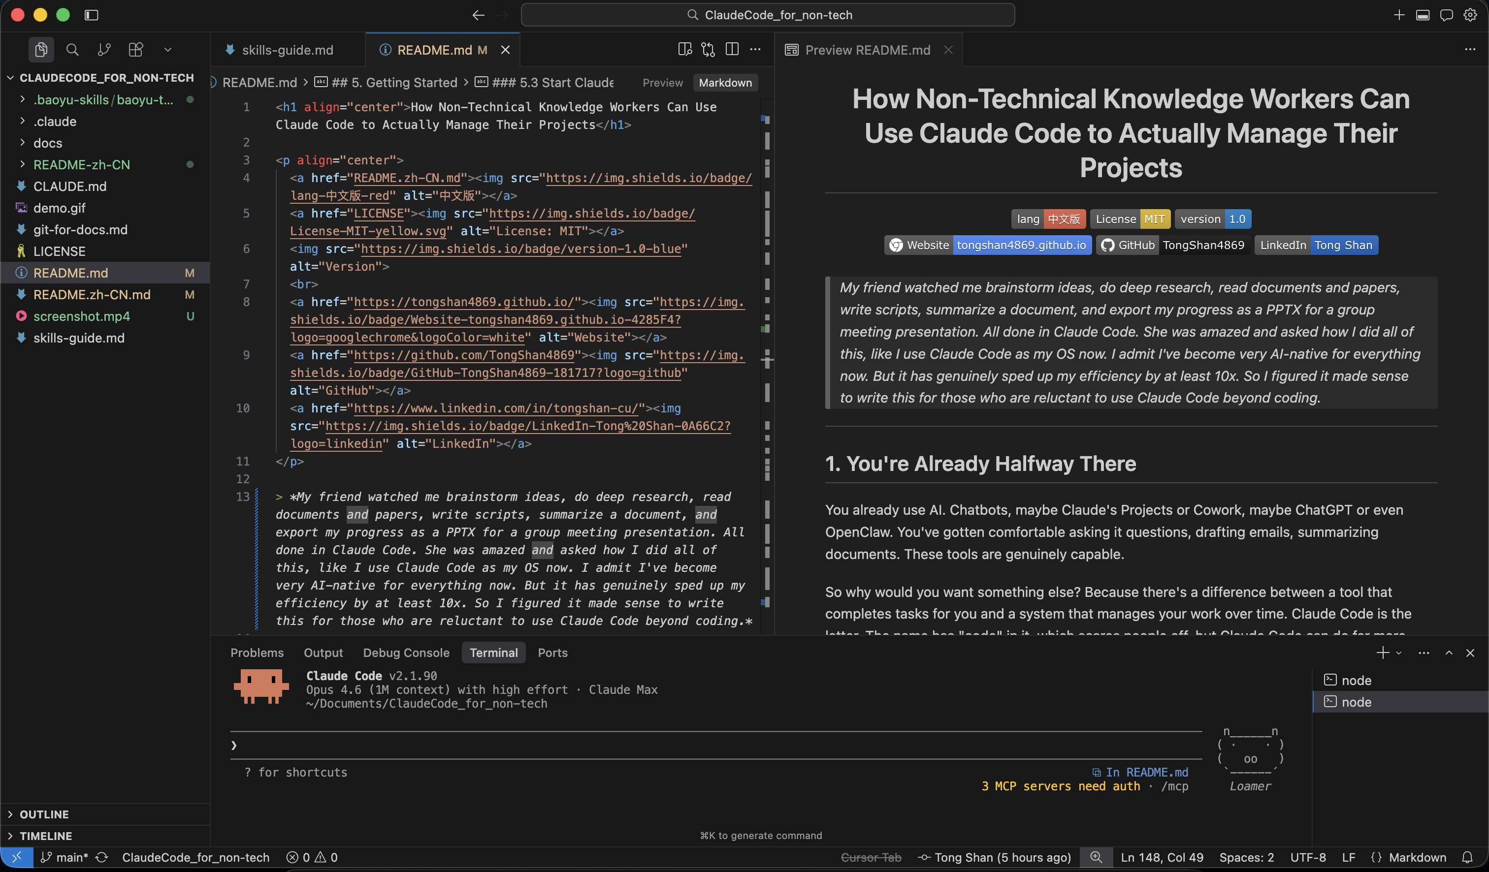The image size is (1489, 872).
Task: Follow the LICENSE link in the code
Action: [380, 213]
